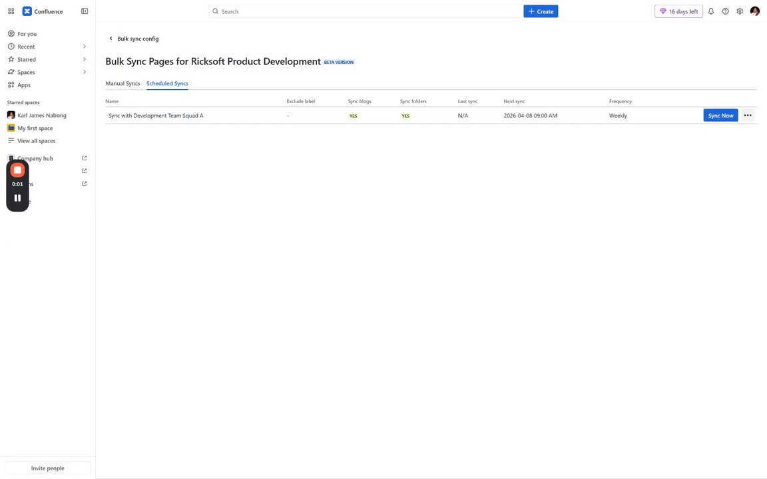Click the Confluence logo icon

tap(27, 11)
